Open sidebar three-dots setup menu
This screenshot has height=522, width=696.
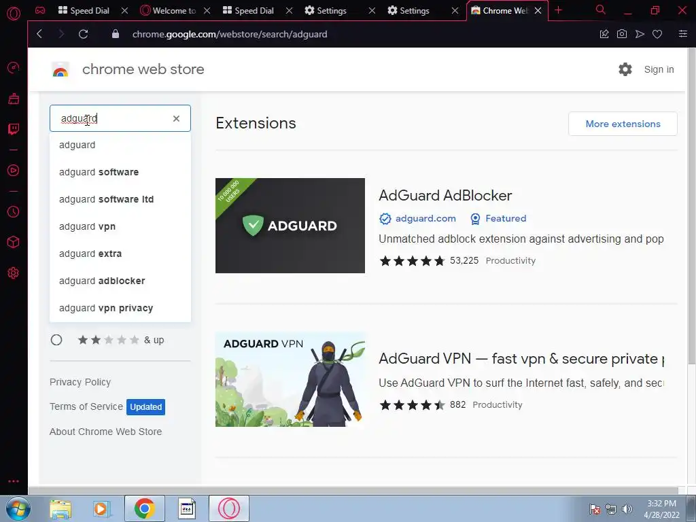(x=14, y=481)
